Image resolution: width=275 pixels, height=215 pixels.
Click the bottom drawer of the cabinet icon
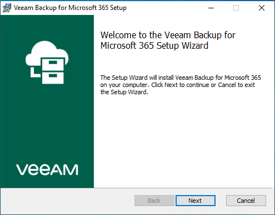(x=53, y=78)
